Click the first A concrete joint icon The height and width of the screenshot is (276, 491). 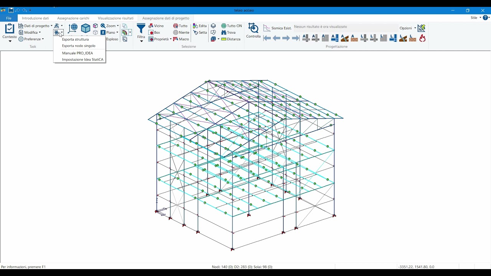pos(306,38)
